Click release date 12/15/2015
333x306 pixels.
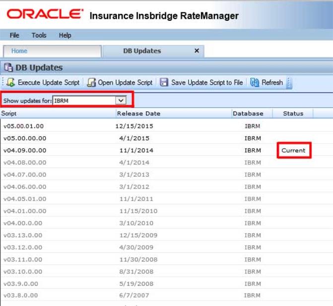click(x=134, y=126)
